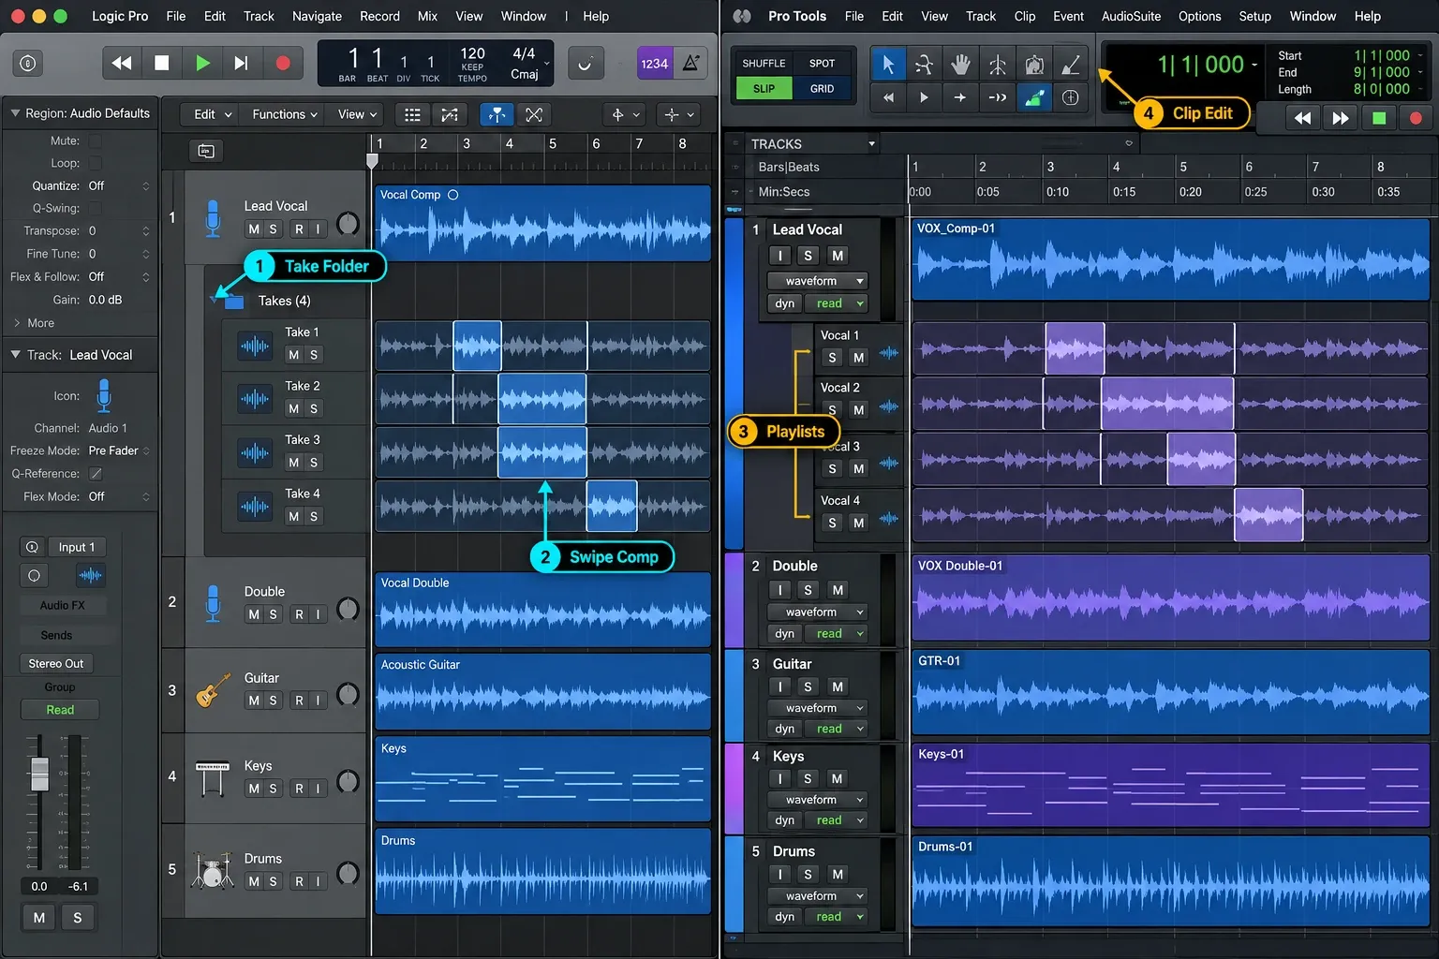Image resolution: width=1439 pixels, height=959 pixels.
Task: Toggle the automation view icon in Logic toolbar
Action: [x=450, y=114]
